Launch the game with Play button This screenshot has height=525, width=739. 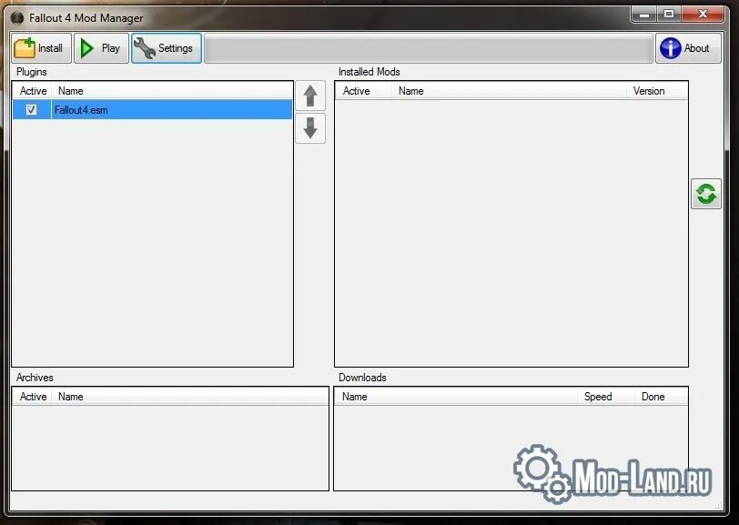pos(101,48)
